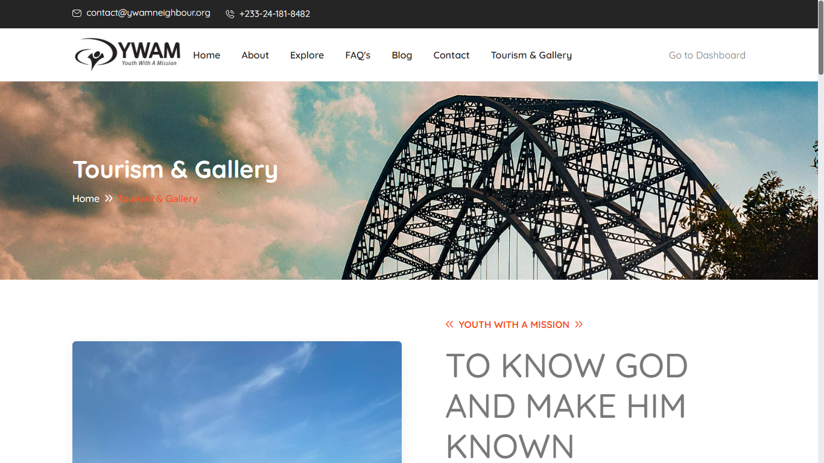Open the FAQ's page
Viewport: 824px width, 463px height.
[358, 55]
